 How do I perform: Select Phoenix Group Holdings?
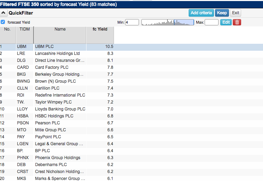click(x=58, y=158)
